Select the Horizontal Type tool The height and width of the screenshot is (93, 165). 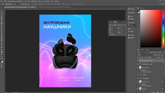tap(2, 45)
